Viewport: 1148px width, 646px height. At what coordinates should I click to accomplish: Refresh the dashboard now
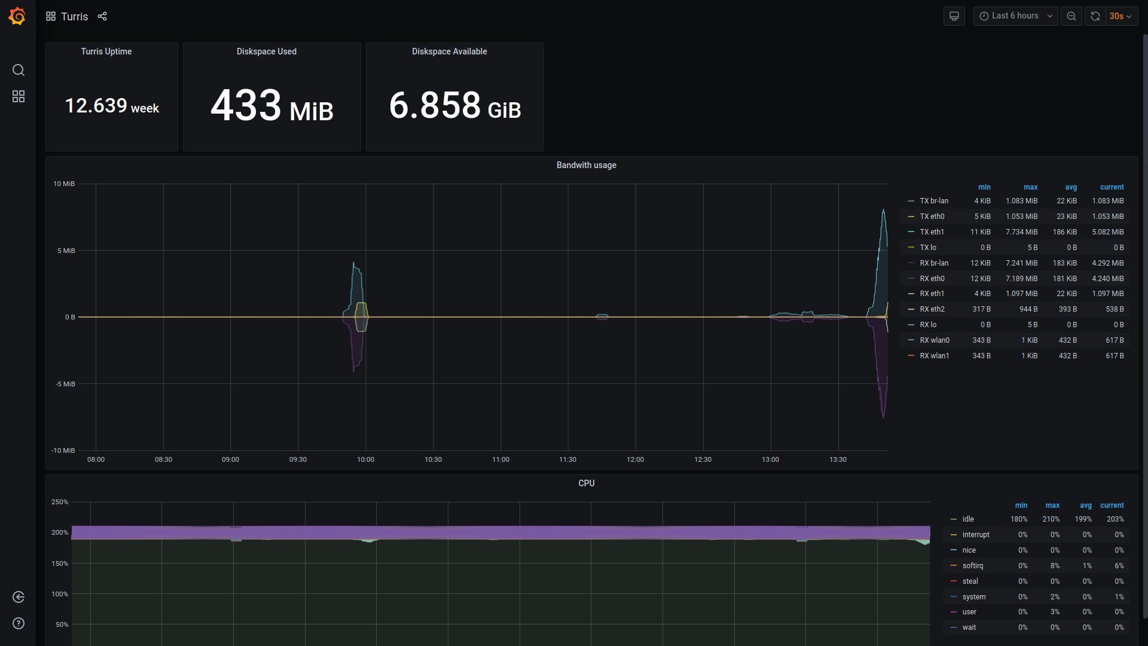tap(1095, 16)
